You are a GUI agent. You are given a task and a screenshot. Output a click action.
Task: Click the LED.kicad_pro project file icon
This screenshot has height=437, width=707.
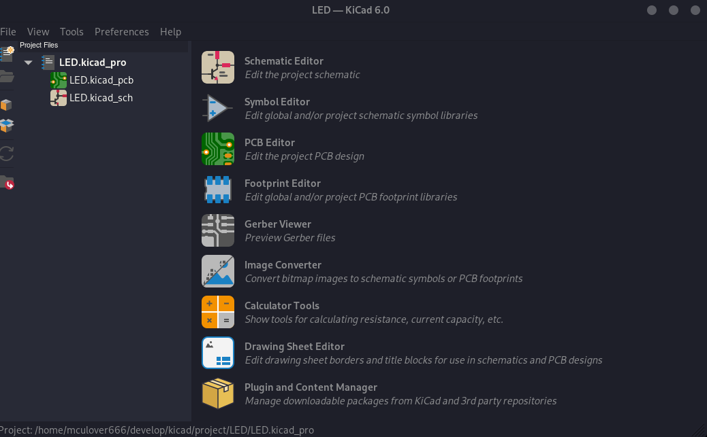coord(48,62)
